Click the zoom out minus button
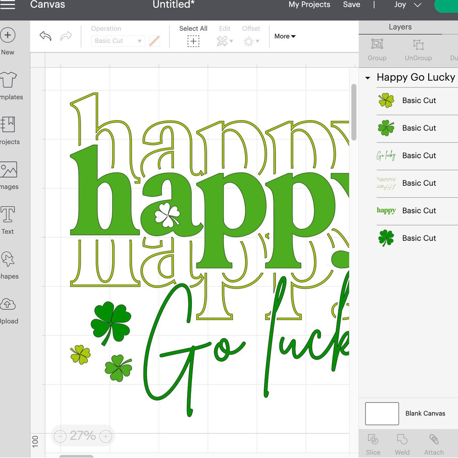This screenshot has height=458, width=458. point(60,436)
